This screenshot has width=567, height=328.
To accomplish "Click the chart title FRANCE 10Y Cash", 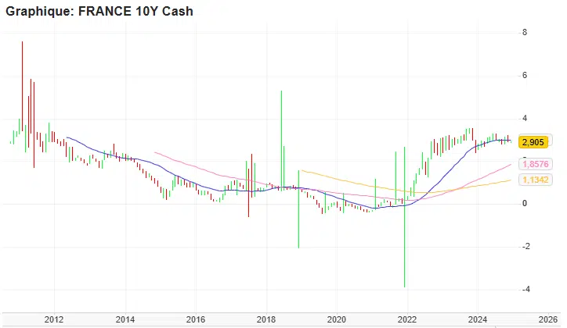I will pyautogui.click(x=99, y=12).
